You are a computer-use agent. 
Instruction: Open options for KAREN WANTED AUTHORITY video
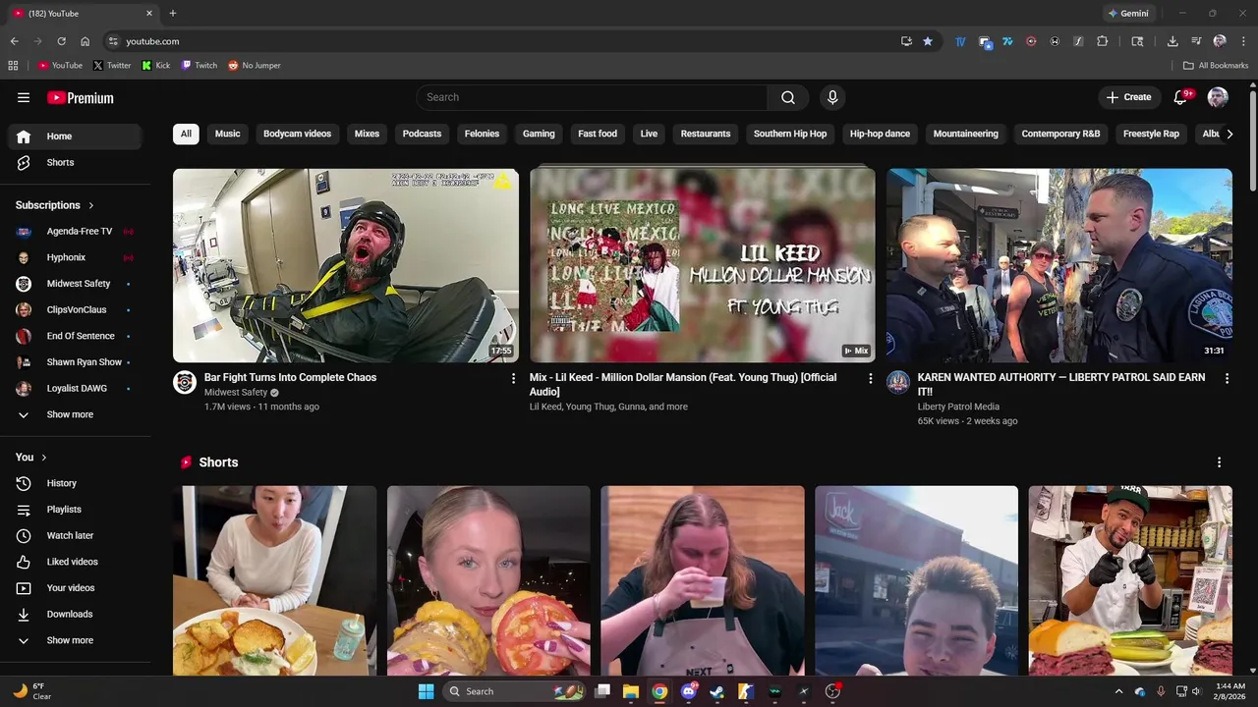pyautogui.click(x=1227, y=378)
